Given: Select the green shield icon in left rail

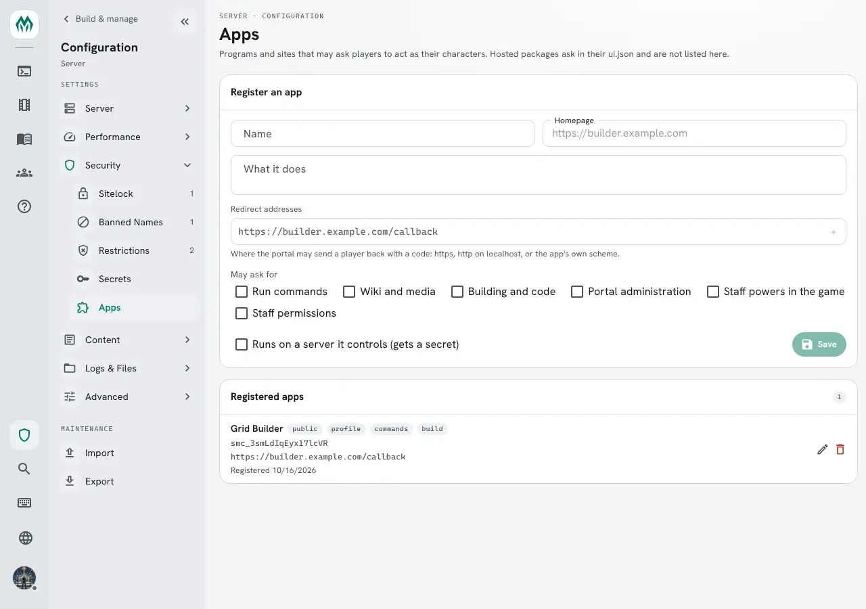Looking at the screenshot, I should 24,435.
